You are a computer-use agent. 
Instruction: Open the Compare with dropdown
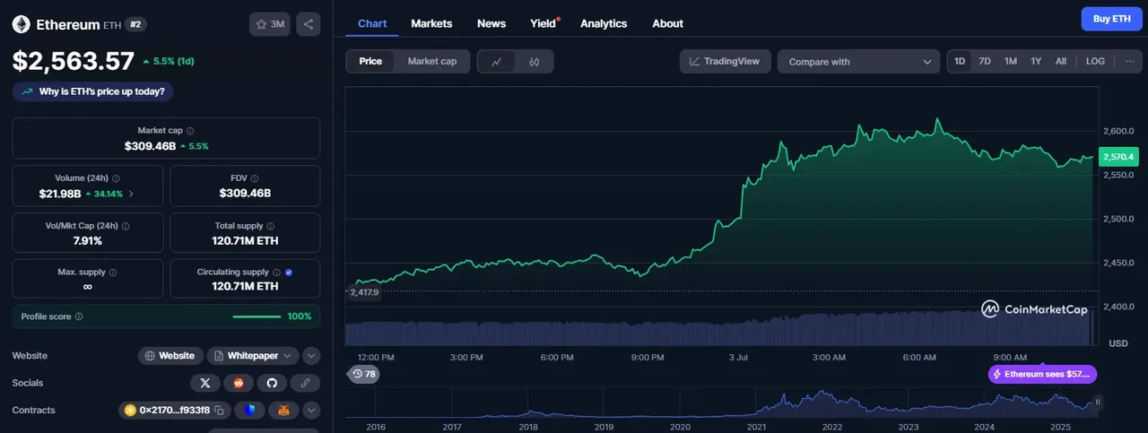858,61
